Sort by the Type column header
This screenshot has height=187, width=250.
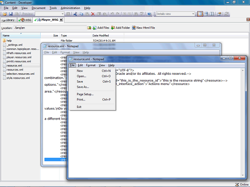75,35
